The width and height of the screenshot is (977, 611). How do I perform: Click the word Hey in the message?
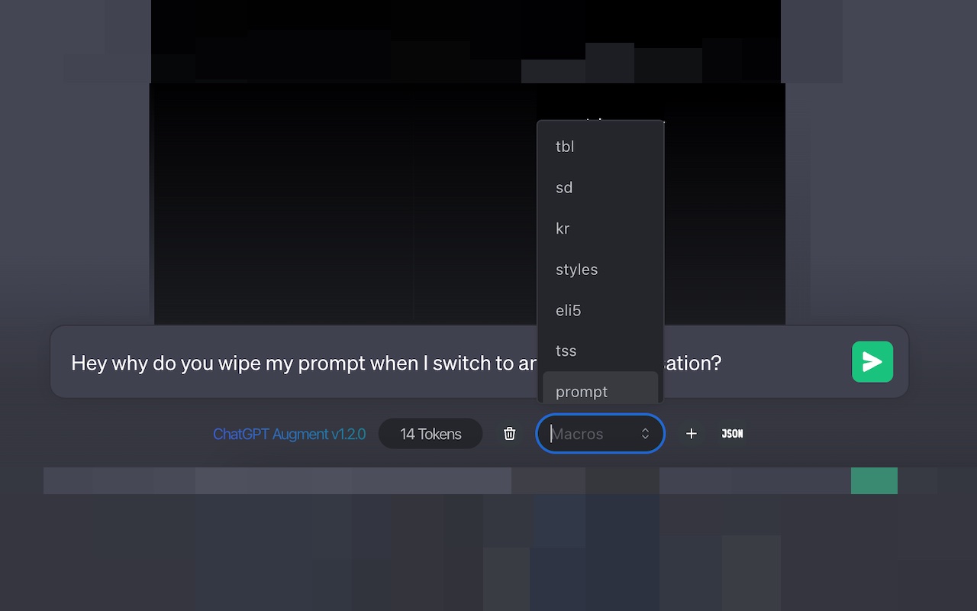(x=89, y=364)
